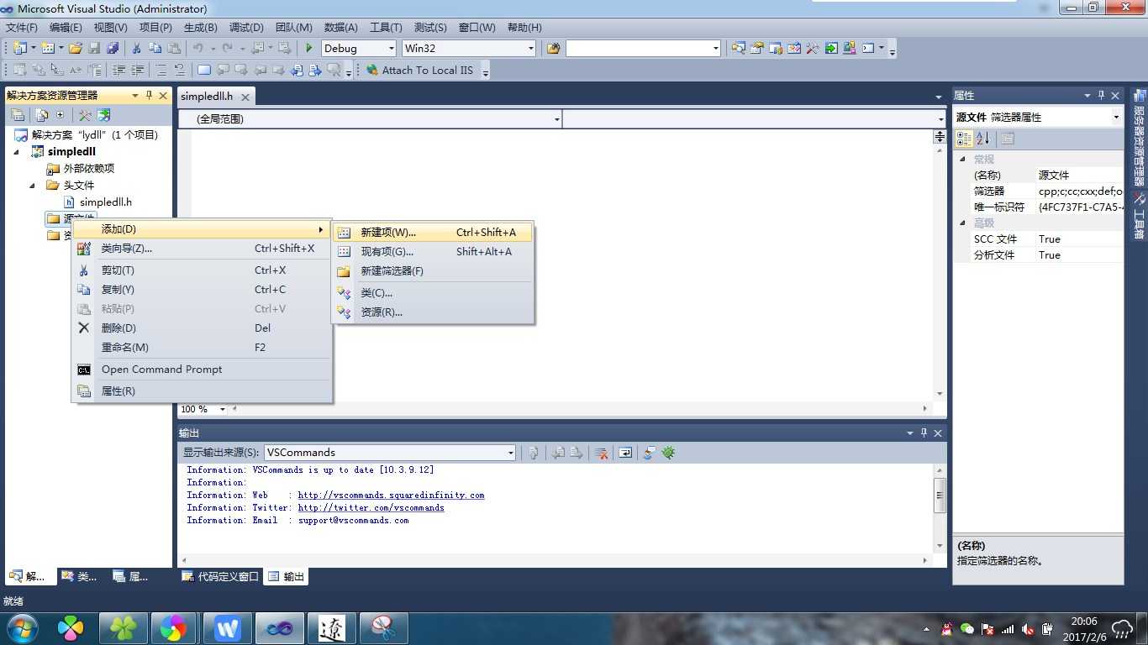This screenshot has height=645, width=1148.
Task: Click Show All Files icon in Solution Explorer
Action: tap(40, 115)
